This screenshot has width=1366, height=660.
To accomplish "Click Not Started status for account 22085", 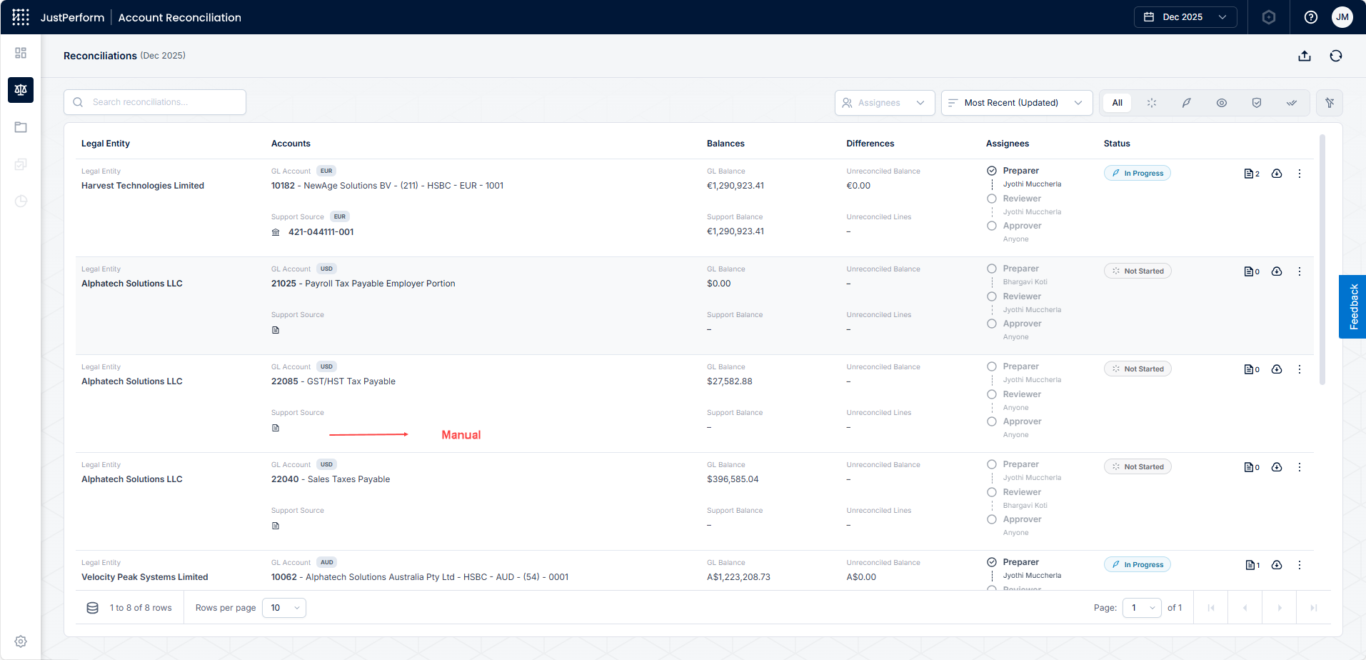I will coord(1138,369).
